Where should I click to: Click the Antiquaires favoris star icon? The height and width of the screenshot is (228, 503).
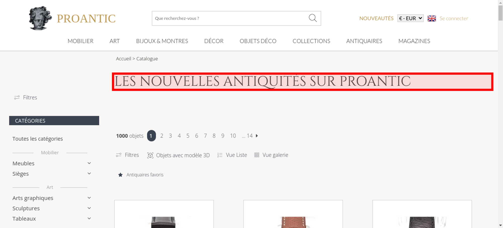point(120,175)
